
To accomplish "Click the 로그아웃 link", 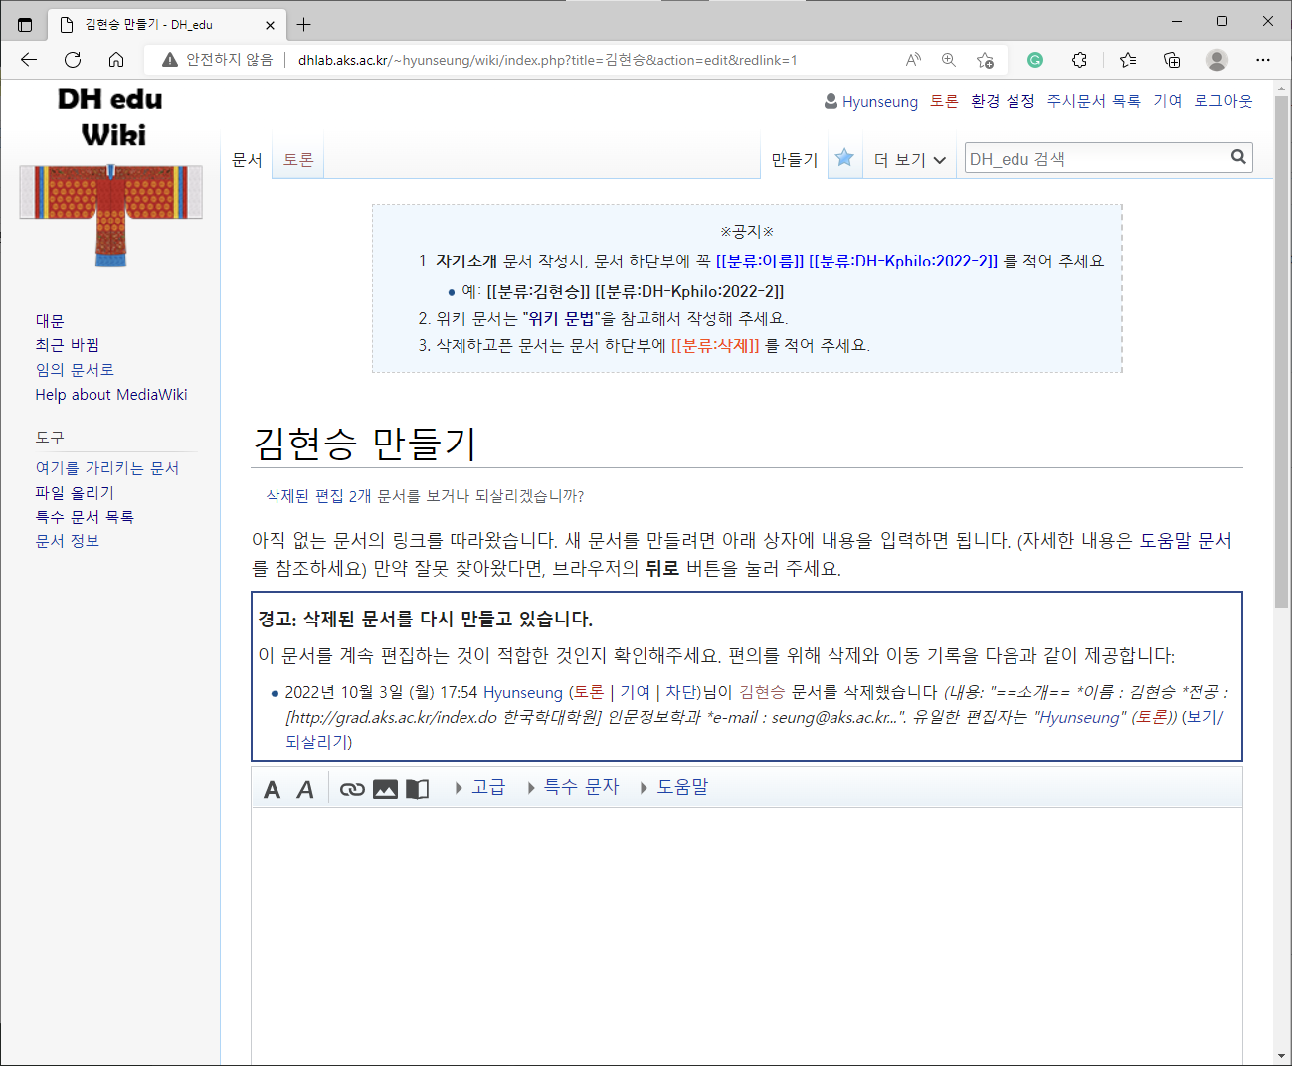I will pyautogui.click(x=1222, y=101).
